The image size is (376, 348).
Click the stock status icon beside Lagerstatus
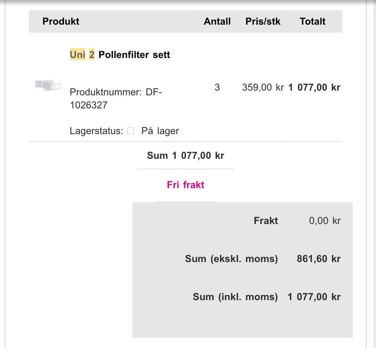pos(131,131)
